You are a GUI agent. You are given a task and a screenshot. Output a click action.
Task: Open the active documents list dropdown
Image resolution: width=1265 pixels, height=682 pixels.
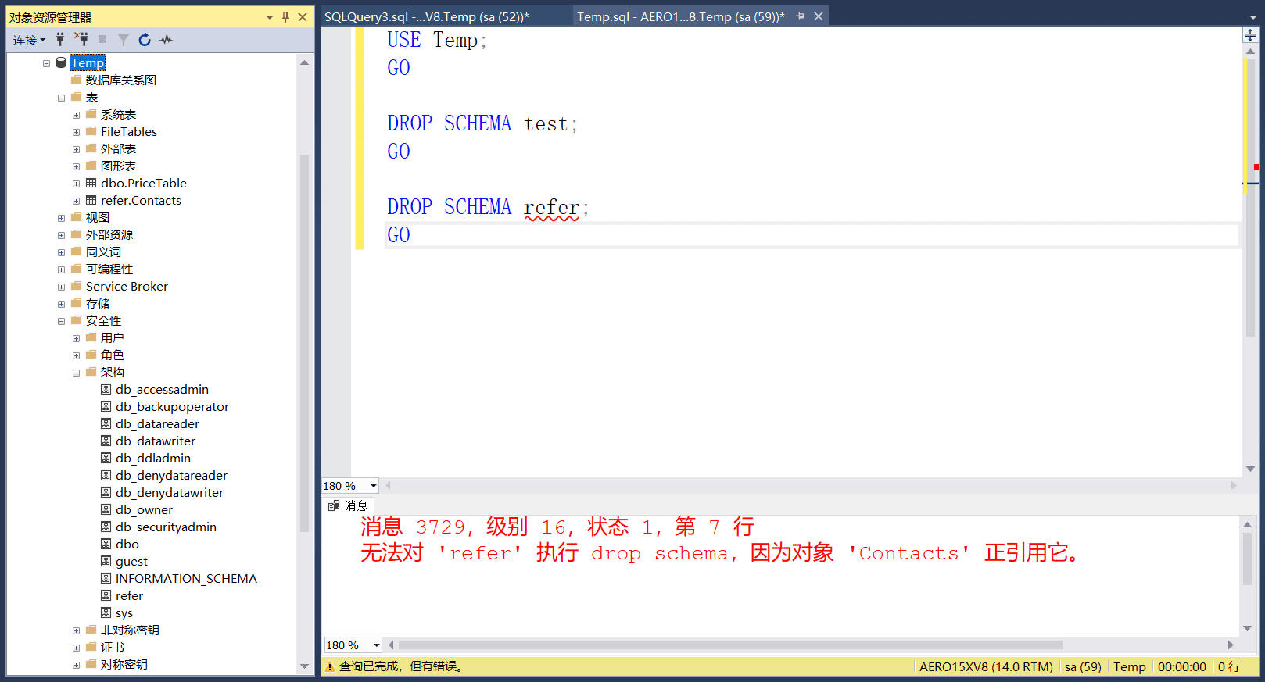[x=1253, y=17]
